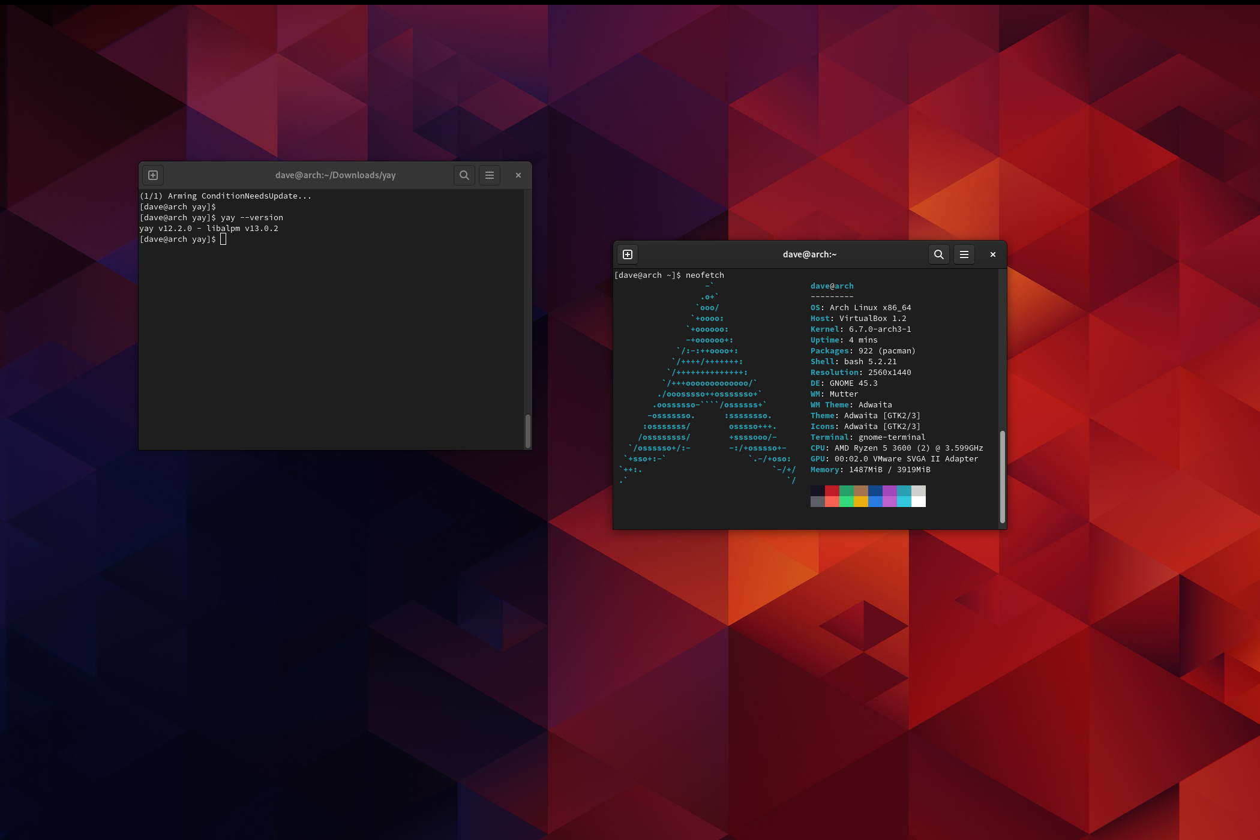1260x840 pixels.
Task: Click the Memory line in neofetch output
Action: (869, 470)
